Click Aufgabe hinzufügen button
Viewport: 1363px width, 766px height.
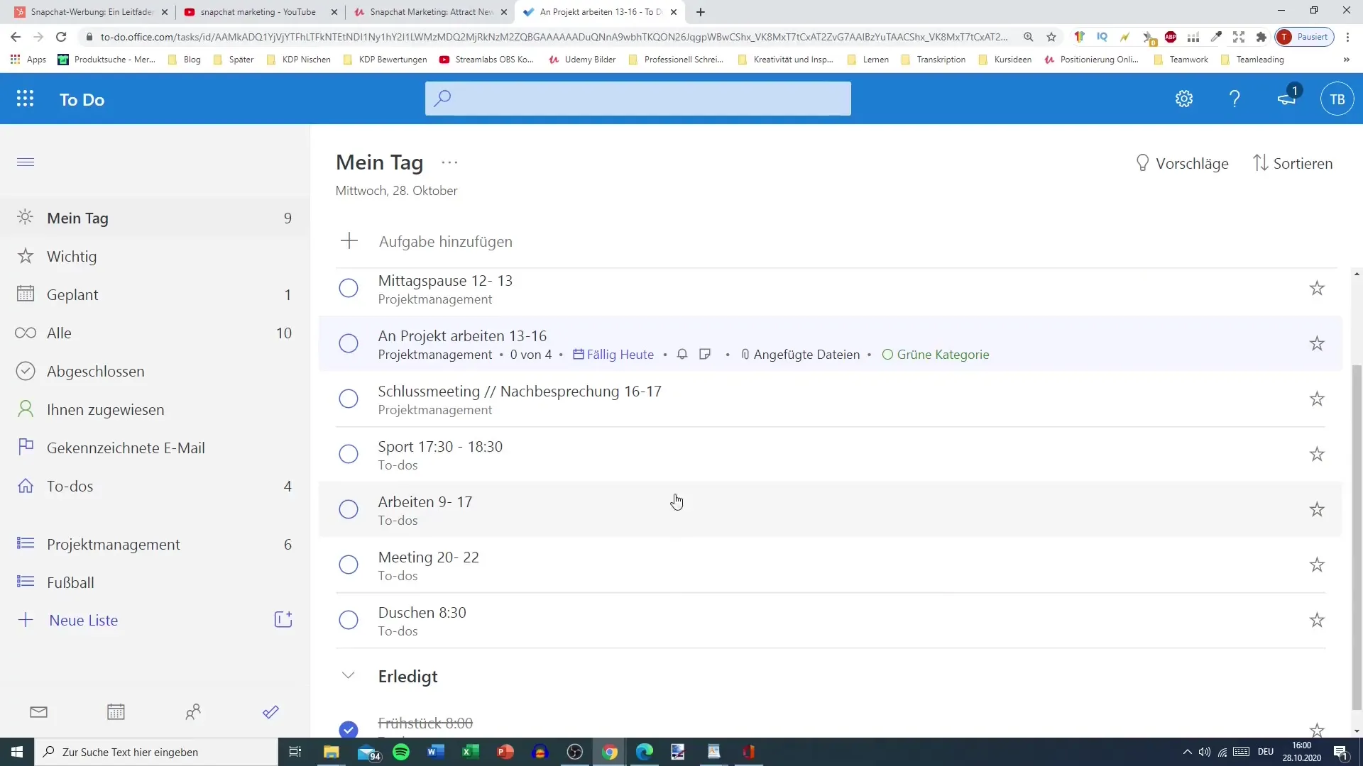(447, 241)
